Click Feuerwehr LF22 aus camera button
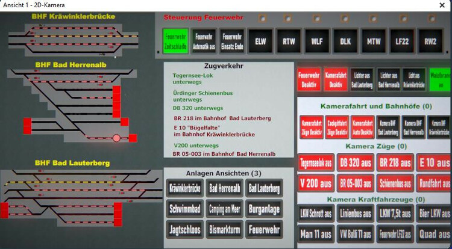Screen dimensions: 452x249 pos(395,234)
